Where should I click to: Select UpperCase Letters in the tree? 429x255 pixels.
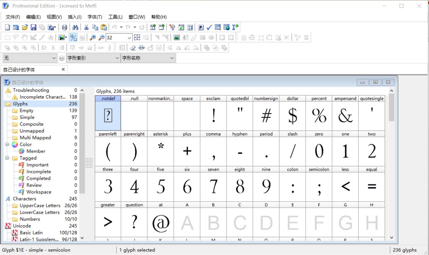pyautogui.click(x=40, y=205)
